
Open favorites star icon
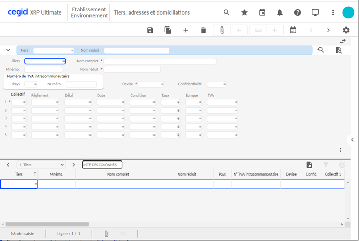(245, 12)
